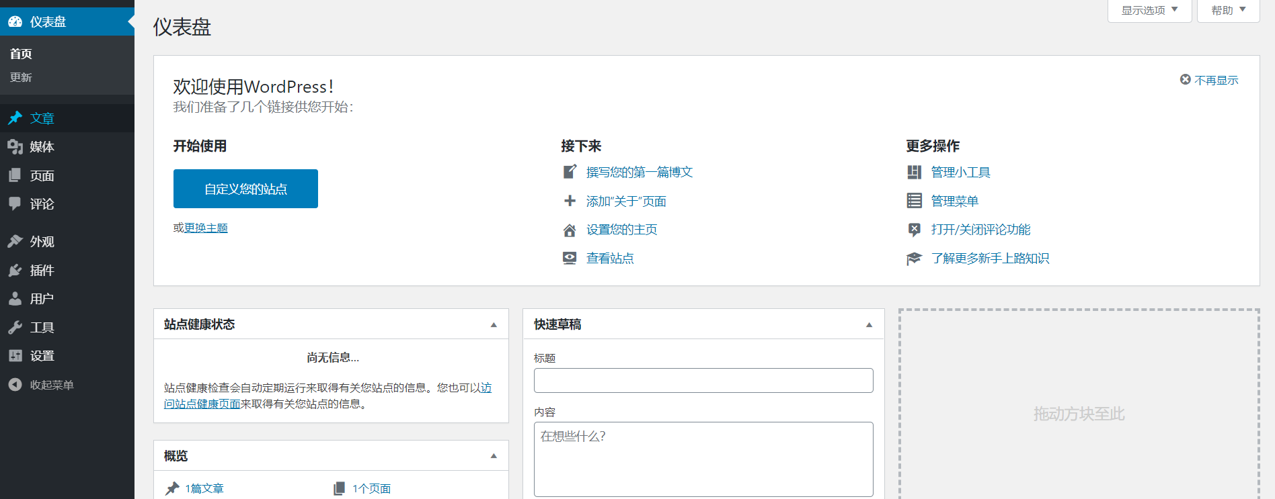Click the comments toggle icon beside 打开/关闭评论功能
Viewport: 1275px width, 499px height.
tap(915, 230)
